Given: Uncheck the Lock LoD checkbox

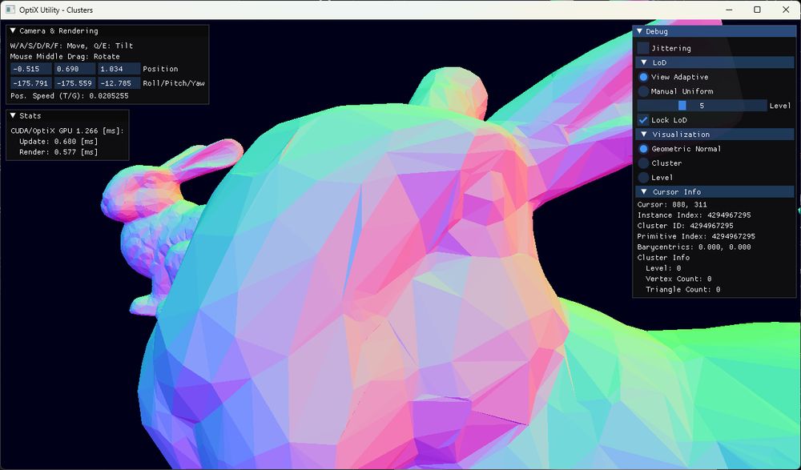Looking at the screenshot, I should pyautogui.click(x=643, y=120).
